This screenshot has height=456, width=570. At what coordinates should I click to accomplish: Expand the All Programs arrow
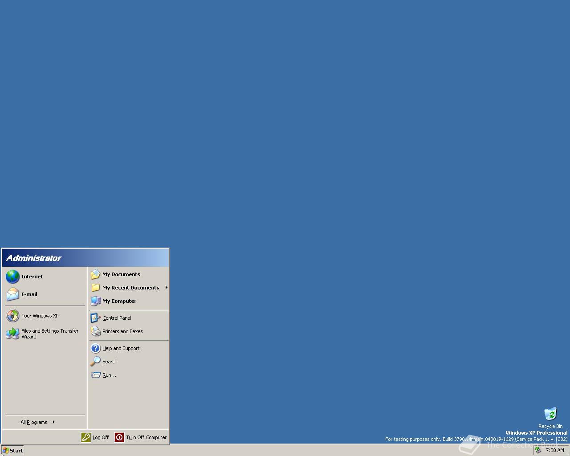(53, 422)
